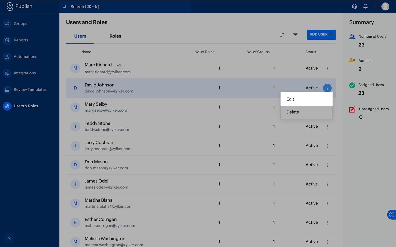Viewport: 396px width, 247px height.
Task: Click Teddy Stone's avatar letter
Action: [75, 127]
